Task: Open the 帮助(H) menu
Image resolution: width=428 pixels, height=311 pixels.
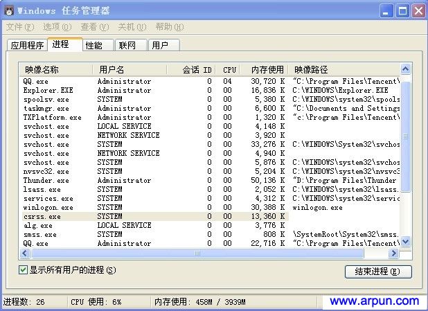Action: (x=170, y=27)
